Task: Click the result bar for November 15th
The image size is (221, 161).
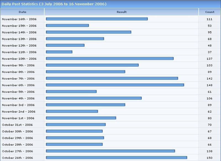Action: pyautogui.click(x=67, y=25)
